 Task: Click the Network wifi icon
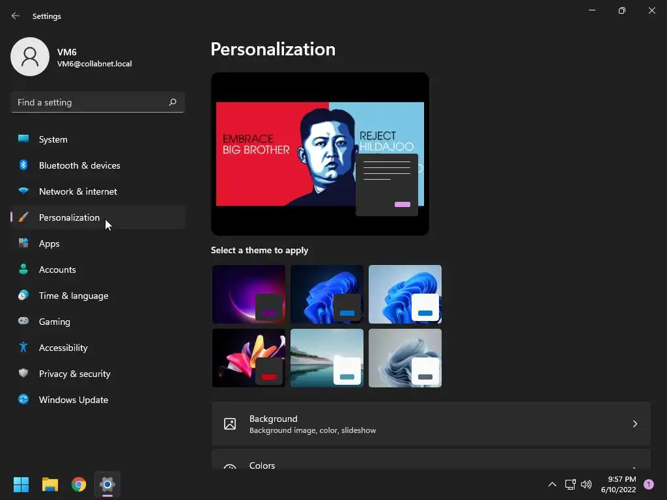pos(23,191)
